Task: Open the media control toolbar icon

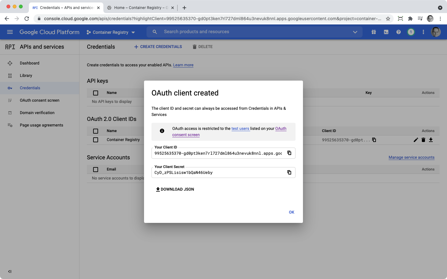Action: (x=420, y=19)
